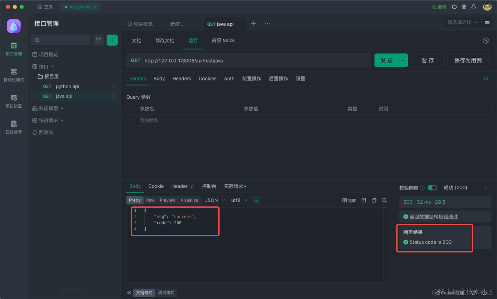497x299 pixels.
Task: Download the response body icon
Action: point(364,200)
